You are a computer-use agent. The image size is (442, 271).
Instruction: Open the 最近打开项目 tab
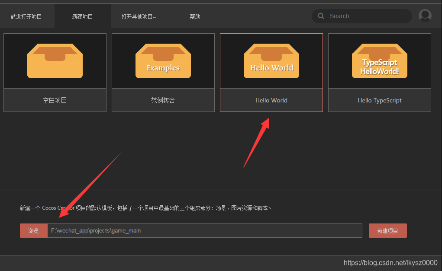(26, 16)
